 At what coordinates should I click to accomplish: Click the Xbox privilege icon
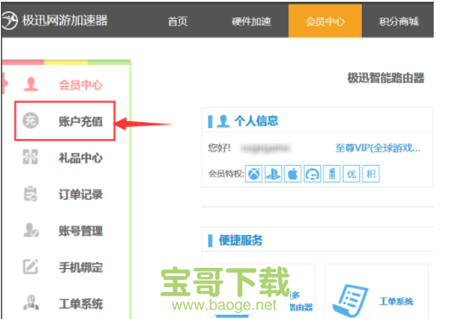click(x=254, y=174)
